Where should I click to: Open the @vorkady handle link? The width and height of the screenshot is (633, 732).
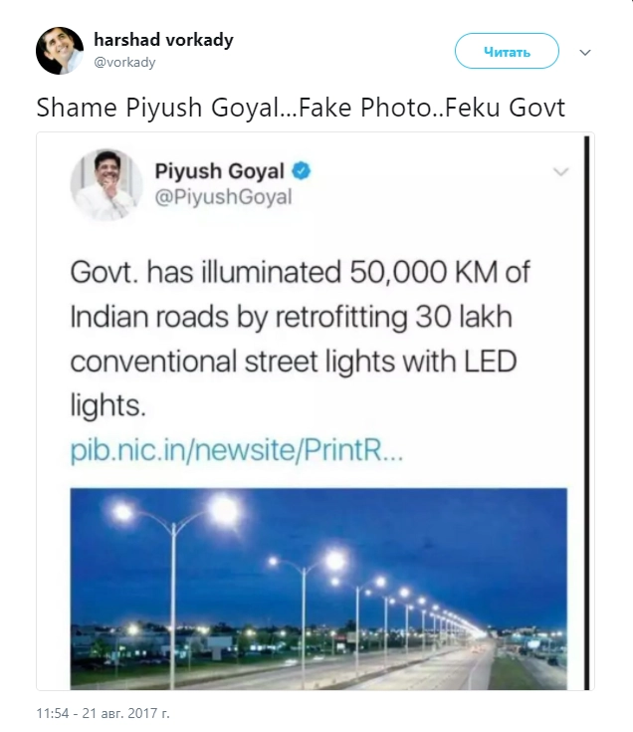124,62
